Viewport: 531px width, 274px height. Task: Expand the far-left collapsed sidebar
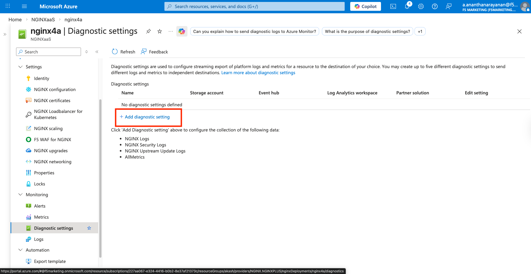click(5, 34)
